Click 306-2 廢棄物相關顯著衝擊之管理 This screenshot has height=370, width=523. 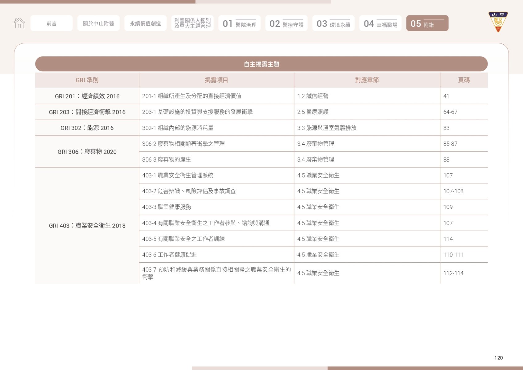183,144
